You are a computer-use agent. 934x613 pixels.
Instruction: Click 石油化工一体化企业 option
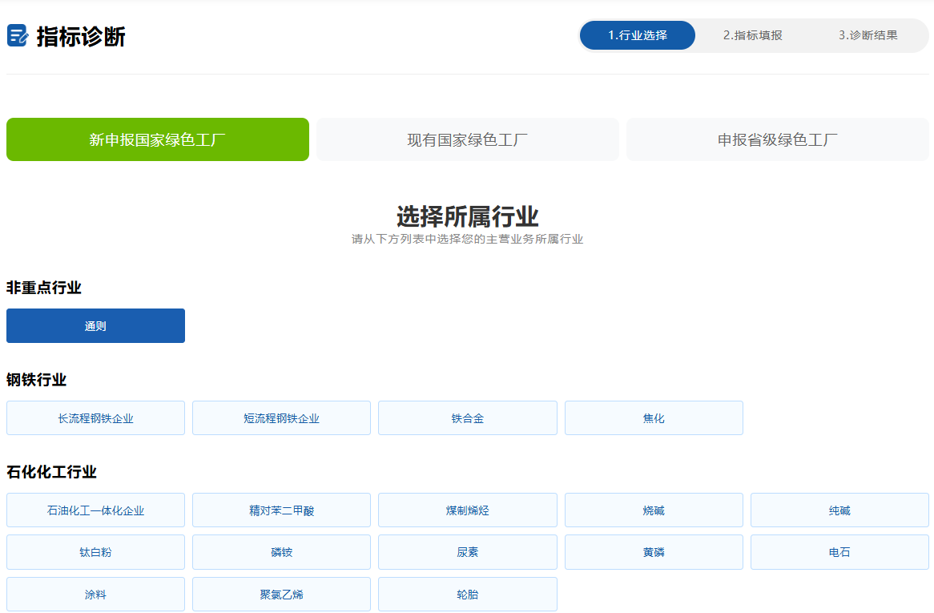pyautogui.click(x=95, y=510)
